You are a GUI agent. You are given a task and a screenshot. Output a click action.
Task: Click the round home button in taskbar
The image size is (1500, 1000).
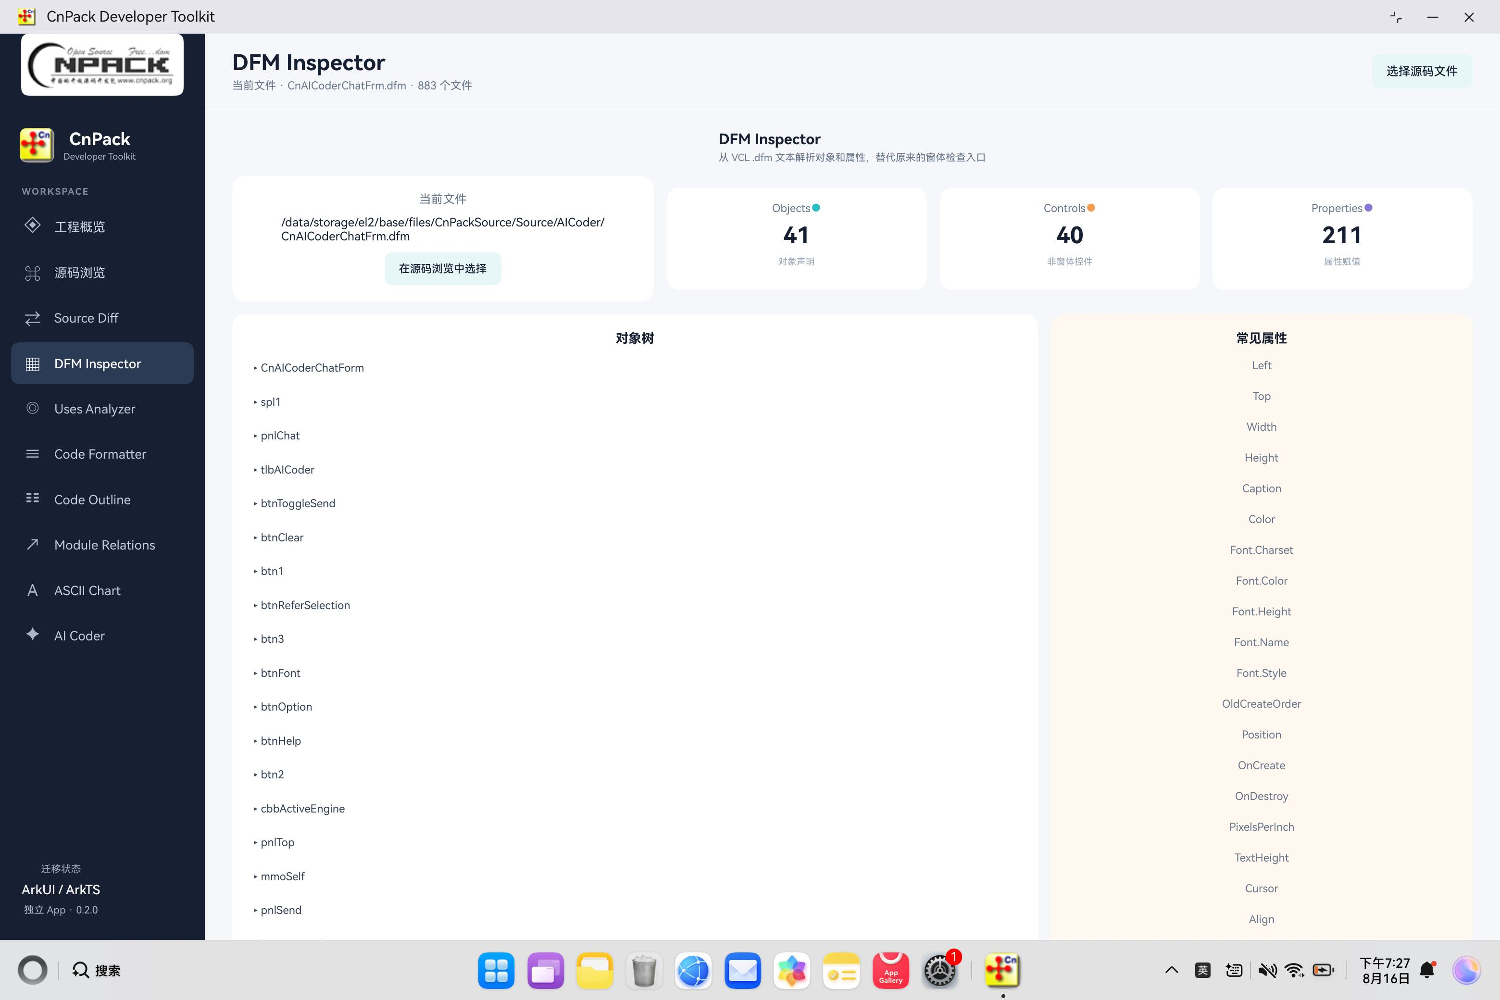point(33,971)
